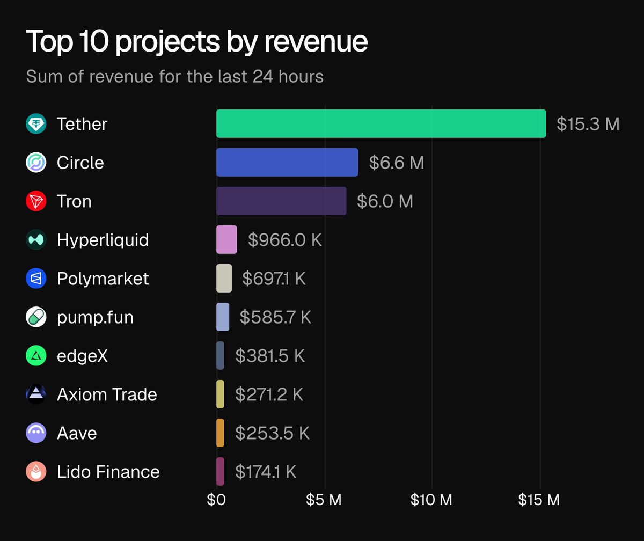Select the light blue pump.fun bar
The image size is (644, 541).
point(223,317)
